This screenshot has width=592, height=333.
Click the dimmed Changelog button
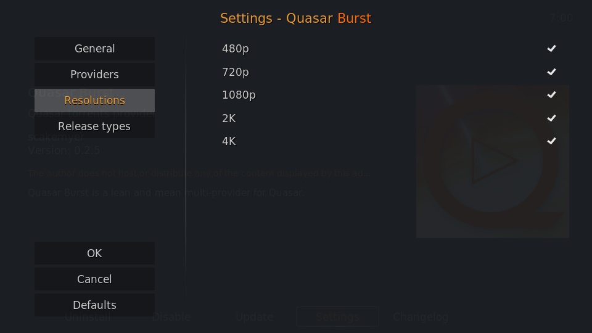421,317
